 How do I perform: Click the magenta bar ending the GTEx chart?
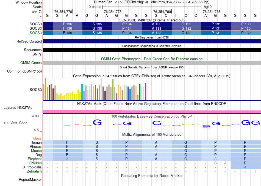point(146,91)
